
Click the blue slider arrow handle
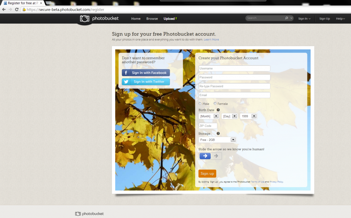tap(205, 156)
